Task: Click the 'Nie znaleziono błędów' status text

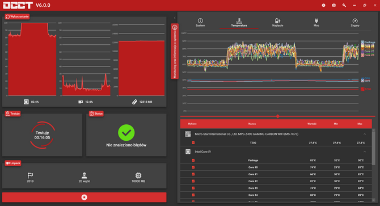Action: pos(126,145)
